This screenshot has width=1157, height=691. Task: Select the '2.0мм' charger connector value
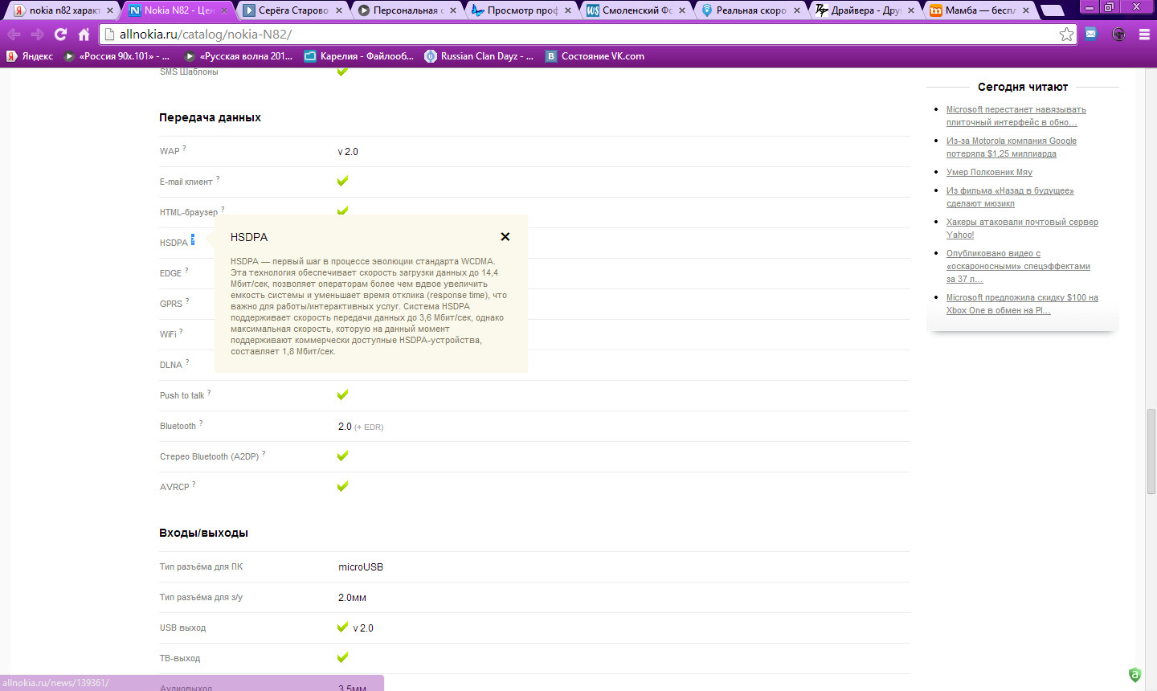pos(352,598)
